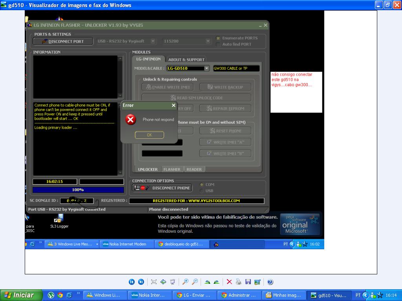402x301 pixels.
Task: Click the lower log panel scrollbar
Action: click(120, 139)
